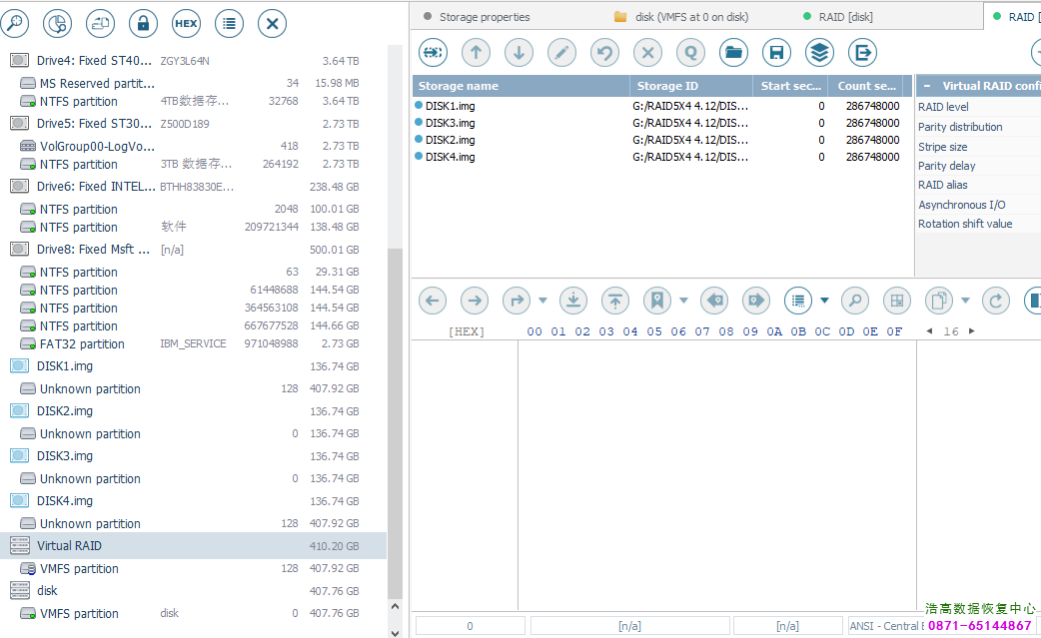The width and height of the screenshot is (1041, 638).
Task: Open dropdown arrow next to bookmark icon
Action: point(683,301)
